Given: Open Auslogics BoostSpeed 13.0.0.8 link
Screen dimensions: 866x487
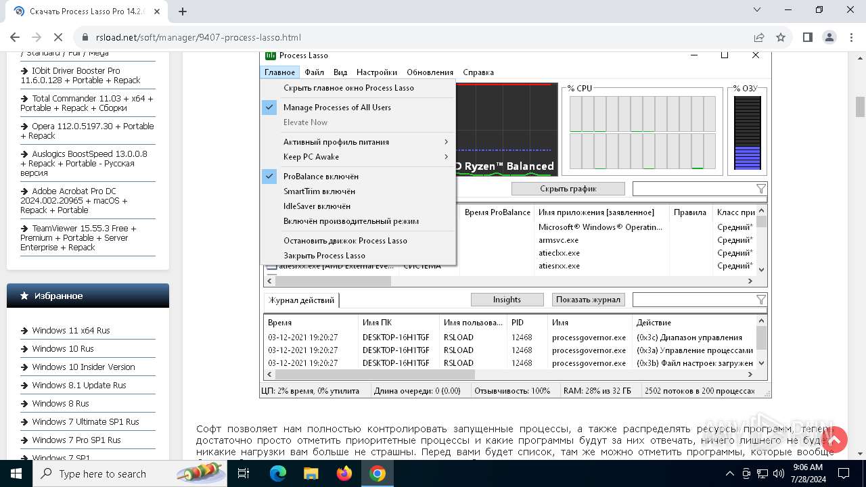Looking at the screenshot, I should coord(84,163).
